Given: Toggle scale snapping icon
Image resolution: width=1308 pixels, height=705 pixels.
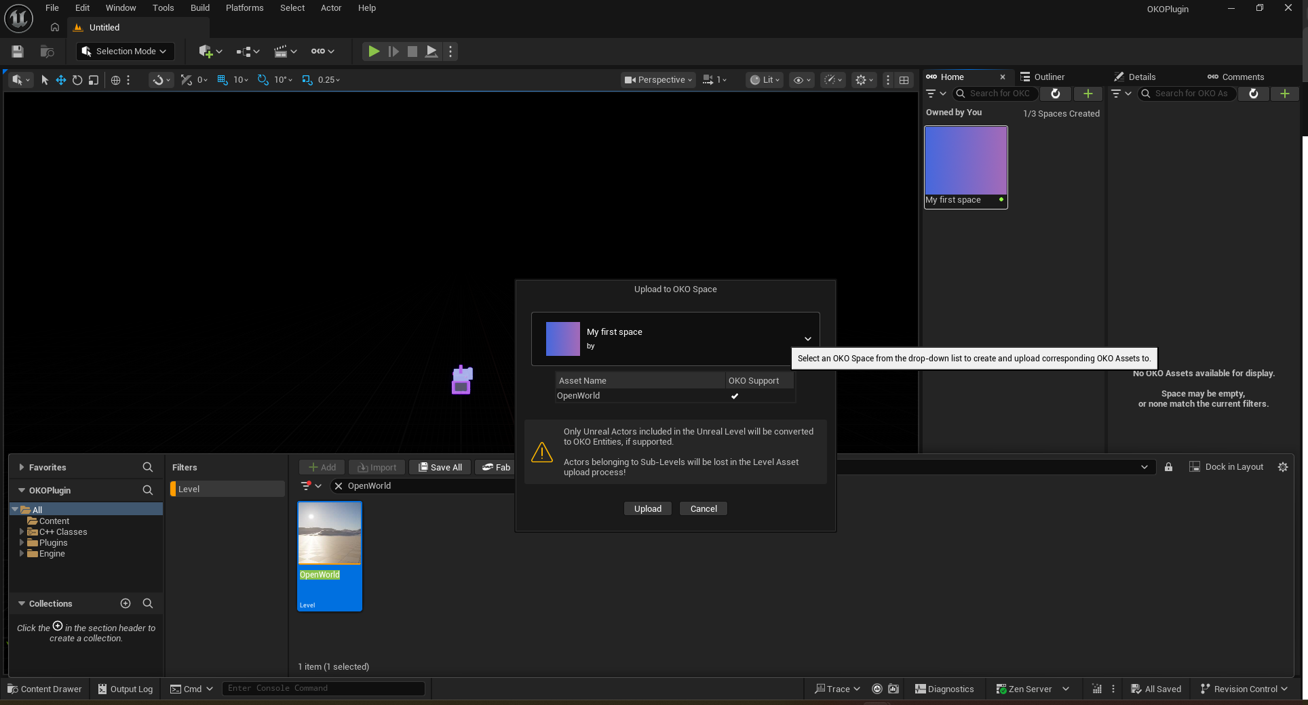Looking at the screenshot, I should click(x=307, y=80).
